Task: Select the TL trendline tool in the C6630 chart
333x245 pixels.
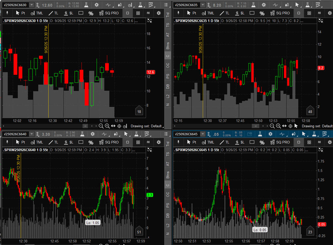Action: pyautogui.click(x=53, y=13)
